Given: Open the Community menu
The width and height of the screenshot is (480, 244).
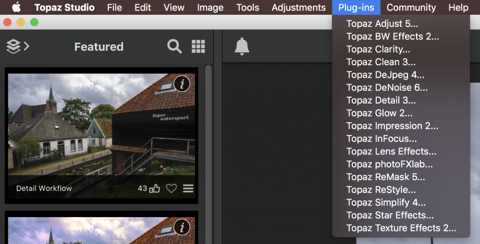Looking at the screenshot, I should click(411, 7).
